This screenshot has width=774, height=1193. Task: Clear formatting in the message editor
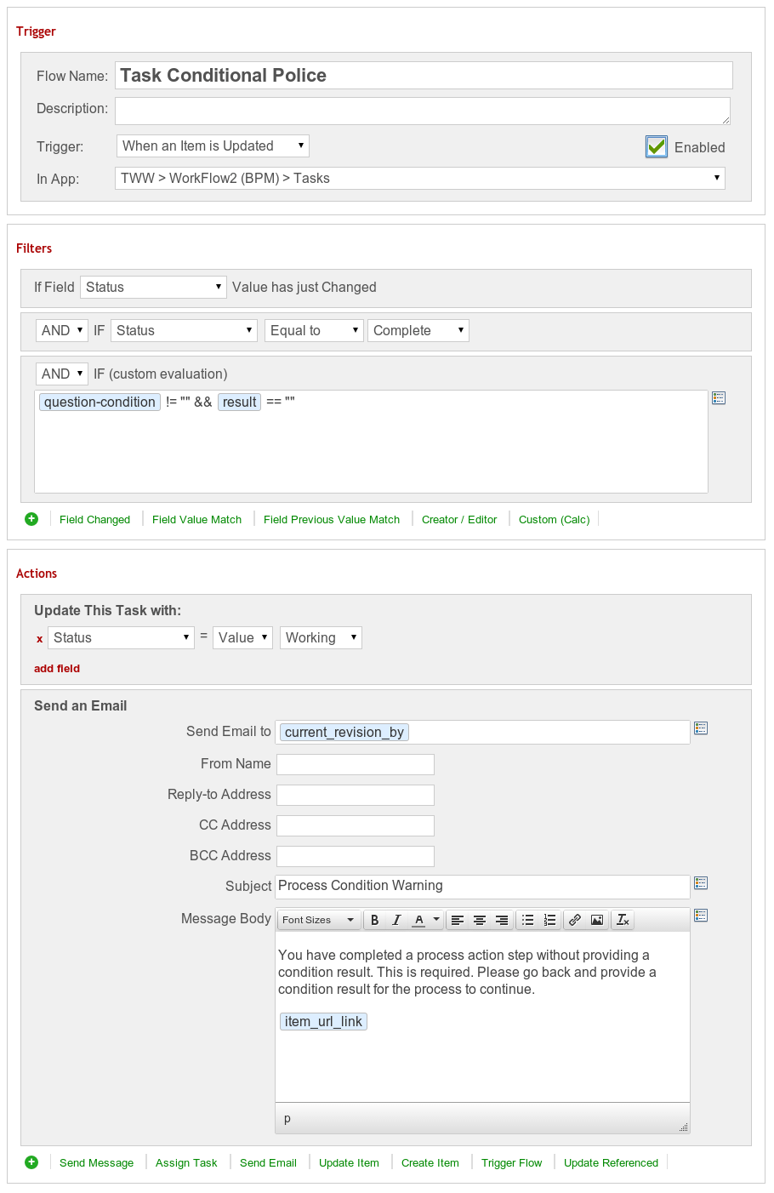click(622, 920)
